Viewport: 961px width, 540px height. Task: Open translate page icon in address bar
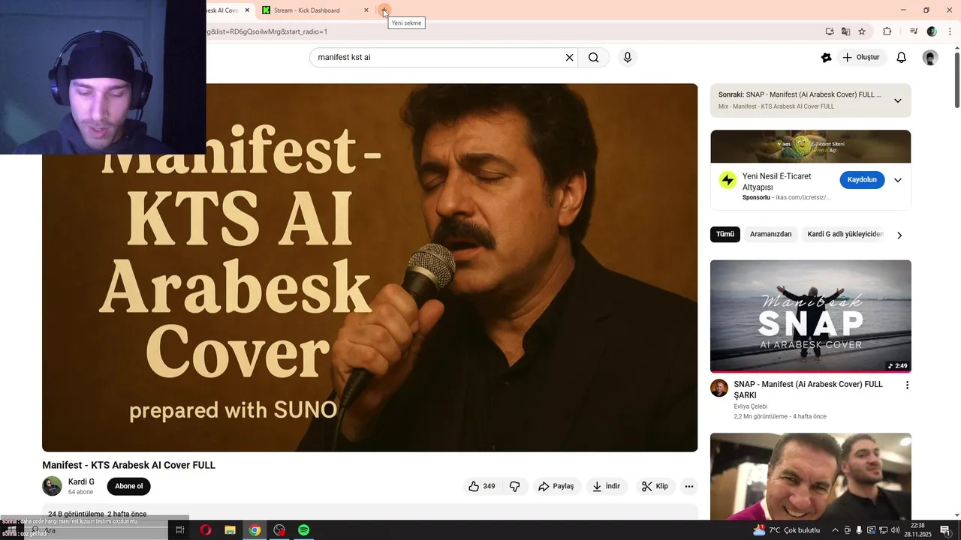[x=846, y=31]
